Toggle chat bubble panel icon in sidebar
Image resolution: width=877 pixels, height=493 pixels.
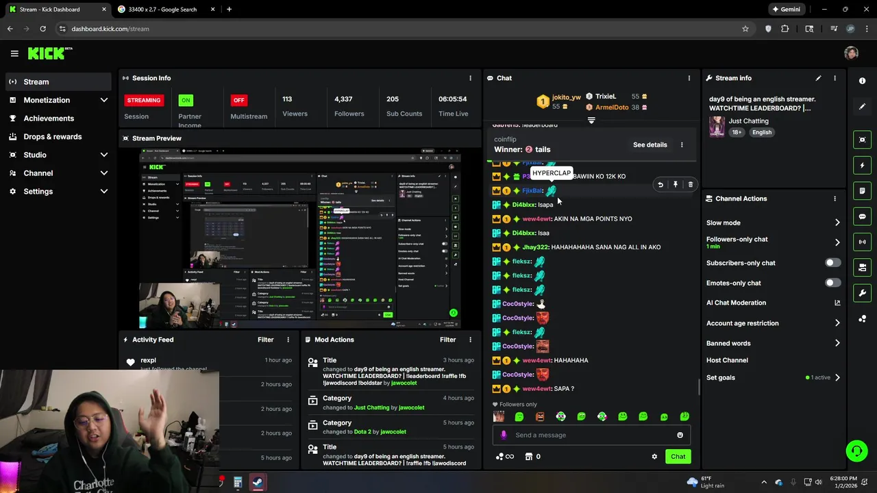pos(862,216)
